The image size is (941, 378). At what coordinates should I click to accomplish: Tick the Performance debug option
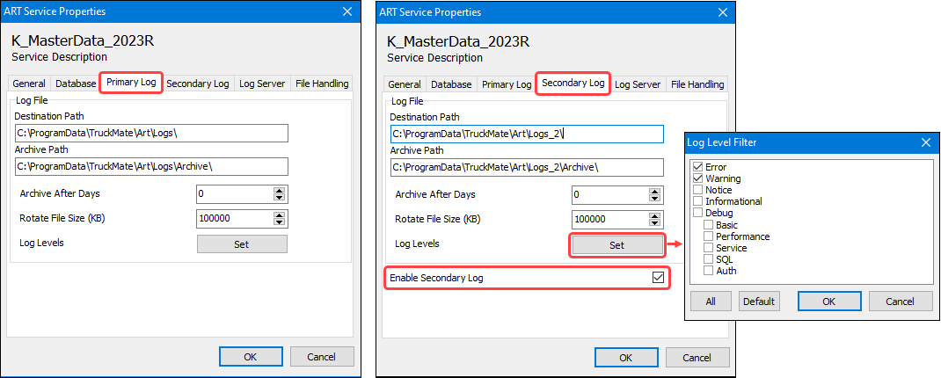click(x=709, y=236)
